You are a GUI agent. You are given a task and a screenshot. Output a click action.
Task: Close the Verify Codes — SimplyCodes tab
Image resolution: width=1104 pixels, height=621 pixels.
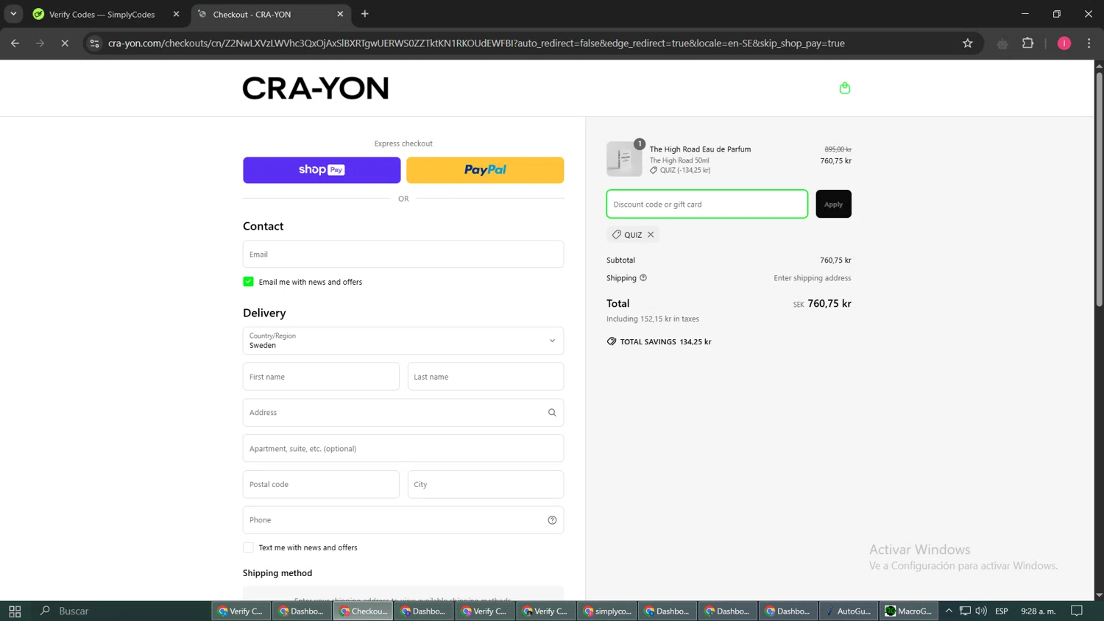tap(176, 14)
